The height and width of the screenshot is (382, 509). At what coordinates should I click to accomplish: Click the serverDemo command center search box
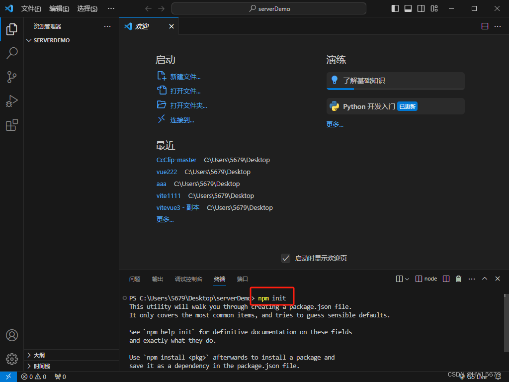click(269, 9)
